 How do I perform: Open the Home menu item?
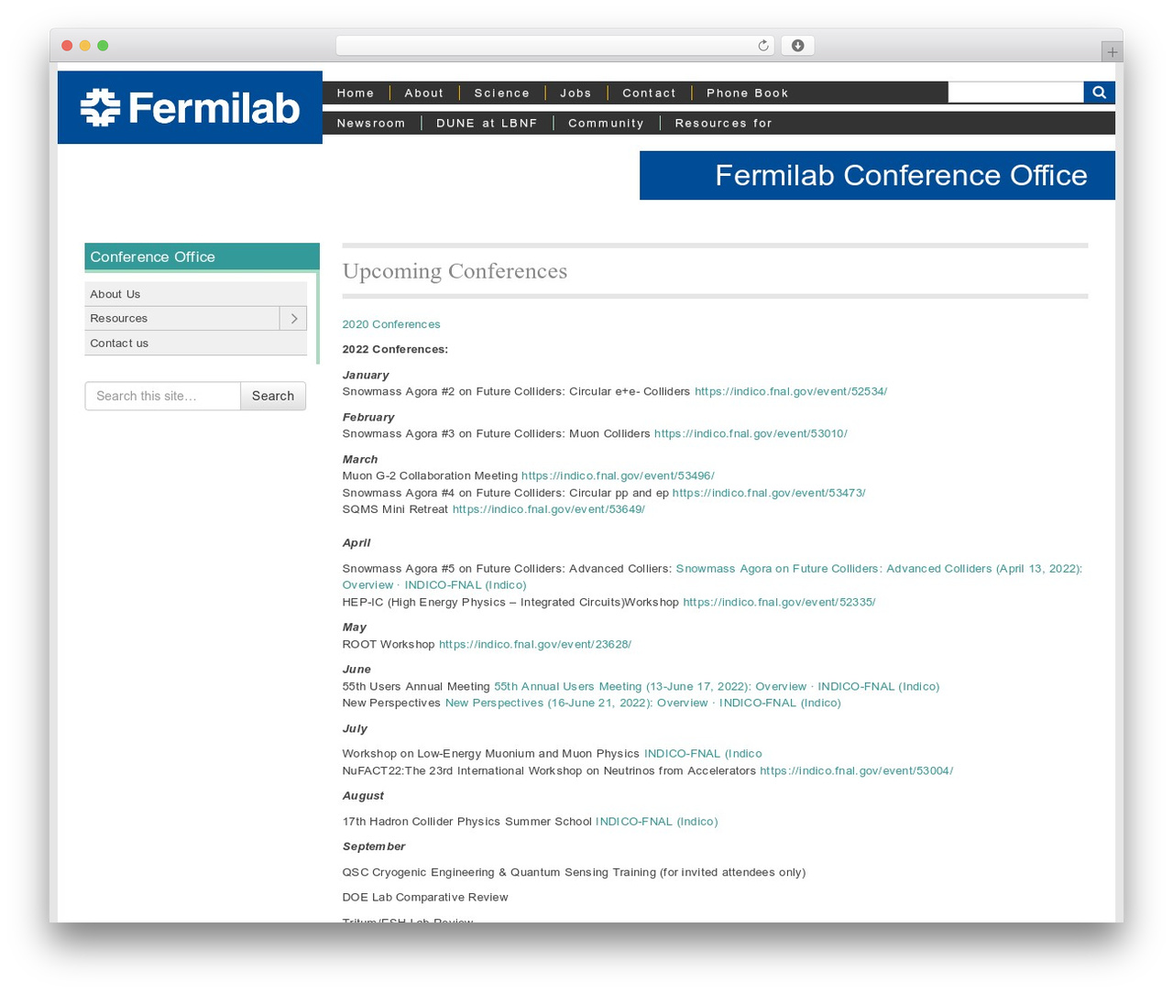coord(356,93)
